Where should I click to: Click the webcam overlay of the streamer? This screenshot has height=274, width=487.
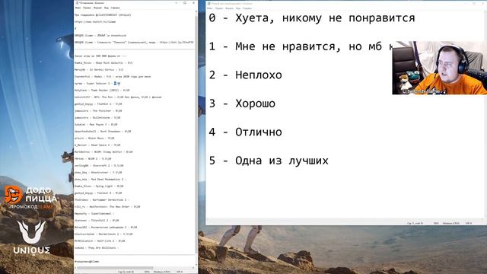point(440,68)
